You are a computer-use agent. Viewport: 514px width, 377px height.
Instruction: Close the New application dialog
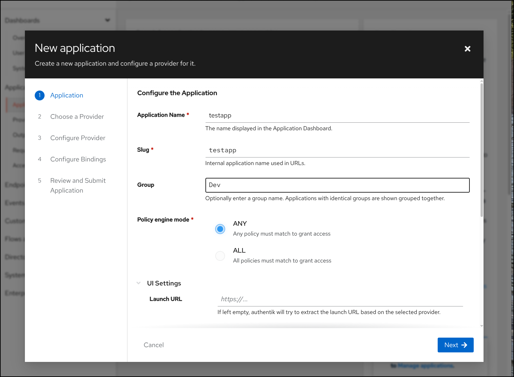click(467, 49)
